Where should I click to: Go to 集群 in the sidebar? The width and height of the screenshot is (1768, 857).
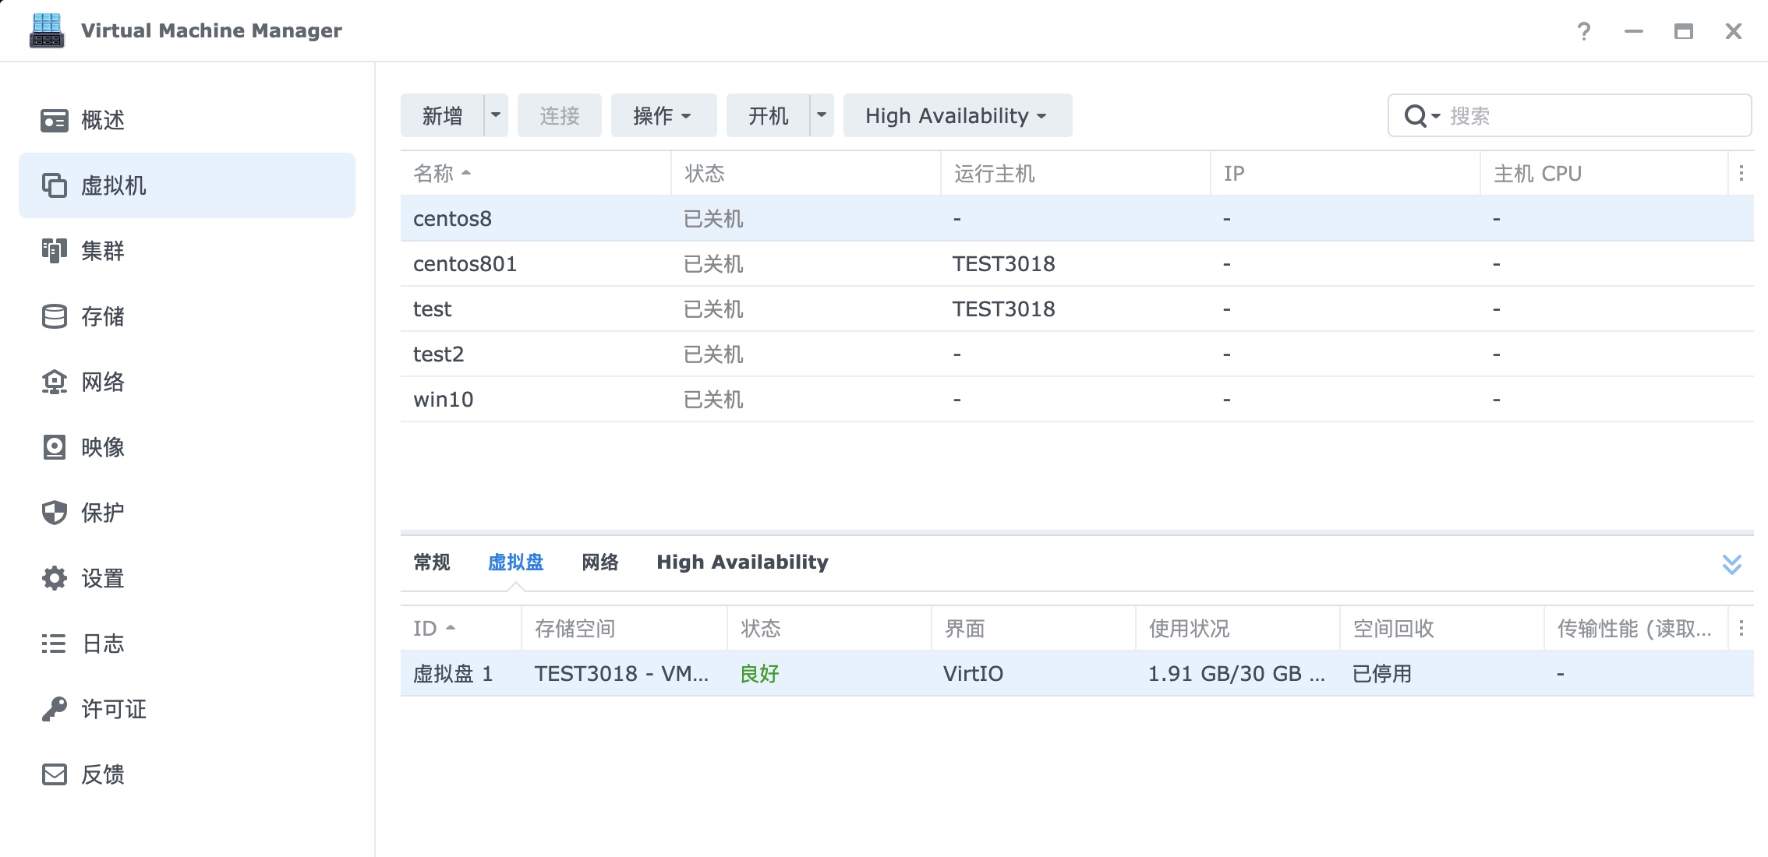(x=187, y=251)
